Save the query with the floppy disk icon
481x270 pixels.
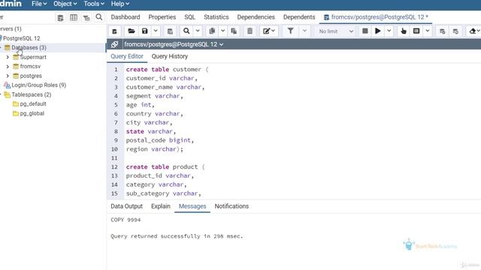[x=145, y=31]
